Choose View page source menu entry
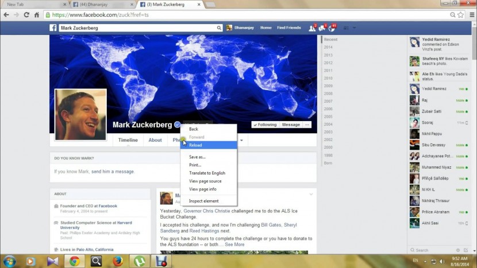Screen dimensions: 477x268 point(205,181)
